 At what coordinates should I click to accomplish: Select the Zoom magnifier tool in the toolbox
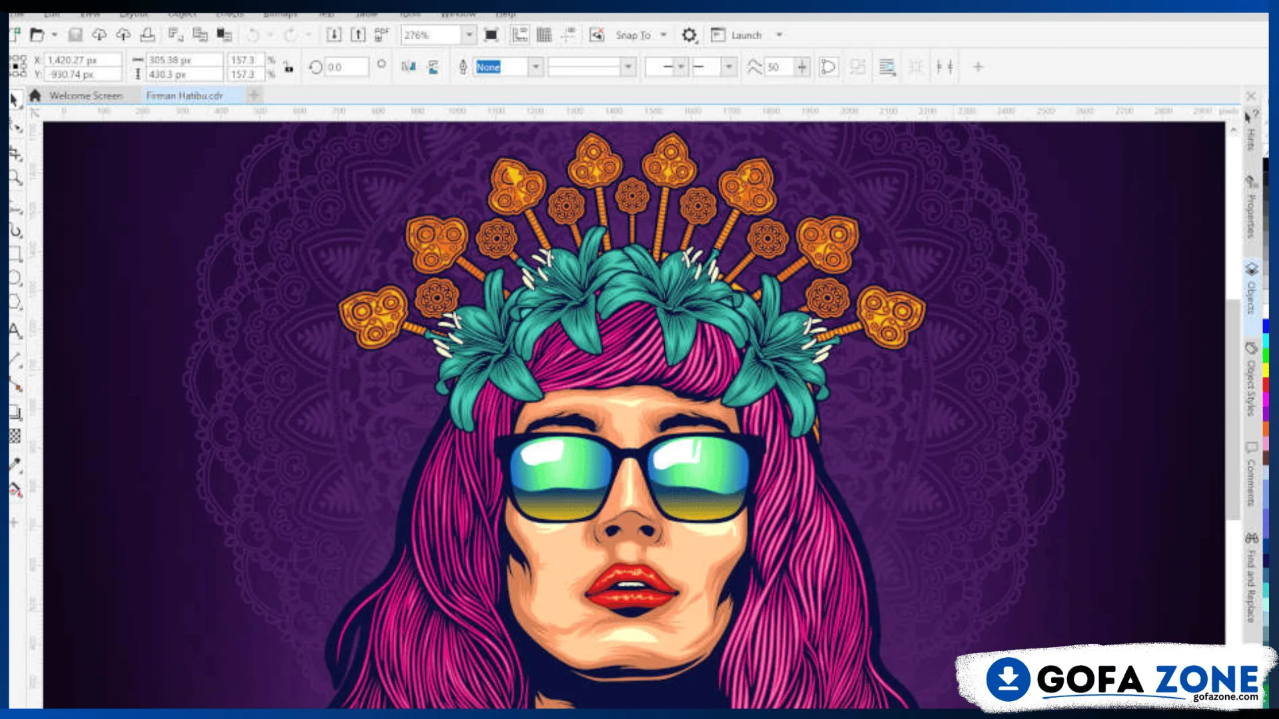coord(15,178)
